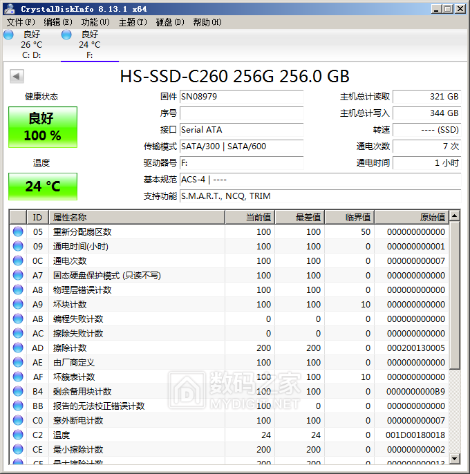This screenshot has height=474, width=470.
Task: Open the 主题(T) menu
Action: [133, 22]
